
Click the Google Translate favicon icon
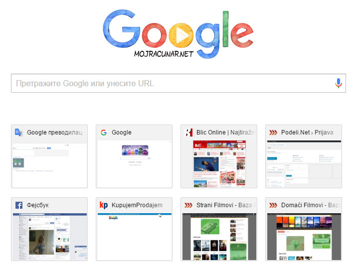19,133
